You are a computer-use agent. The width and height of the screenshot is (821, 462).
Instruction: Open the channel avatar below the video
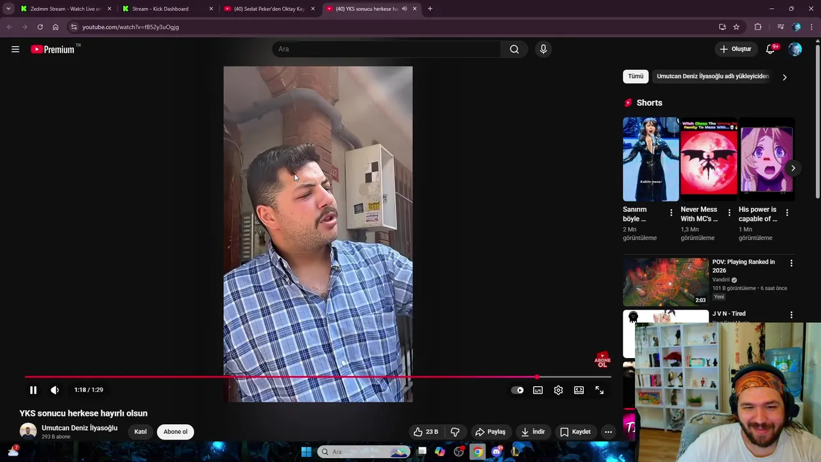[28, 432]
